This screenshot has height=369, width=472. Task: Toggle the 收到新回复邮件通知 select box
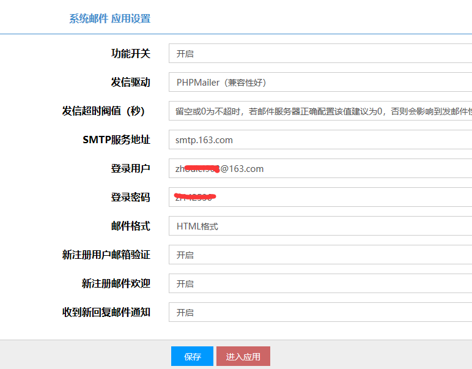point(320,312)
